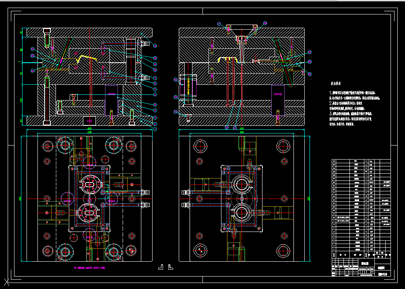The height and width of the screenshot is (289, 405).
Task: Select the 330 dimension under left section view
Action: [x=89, y=132]
